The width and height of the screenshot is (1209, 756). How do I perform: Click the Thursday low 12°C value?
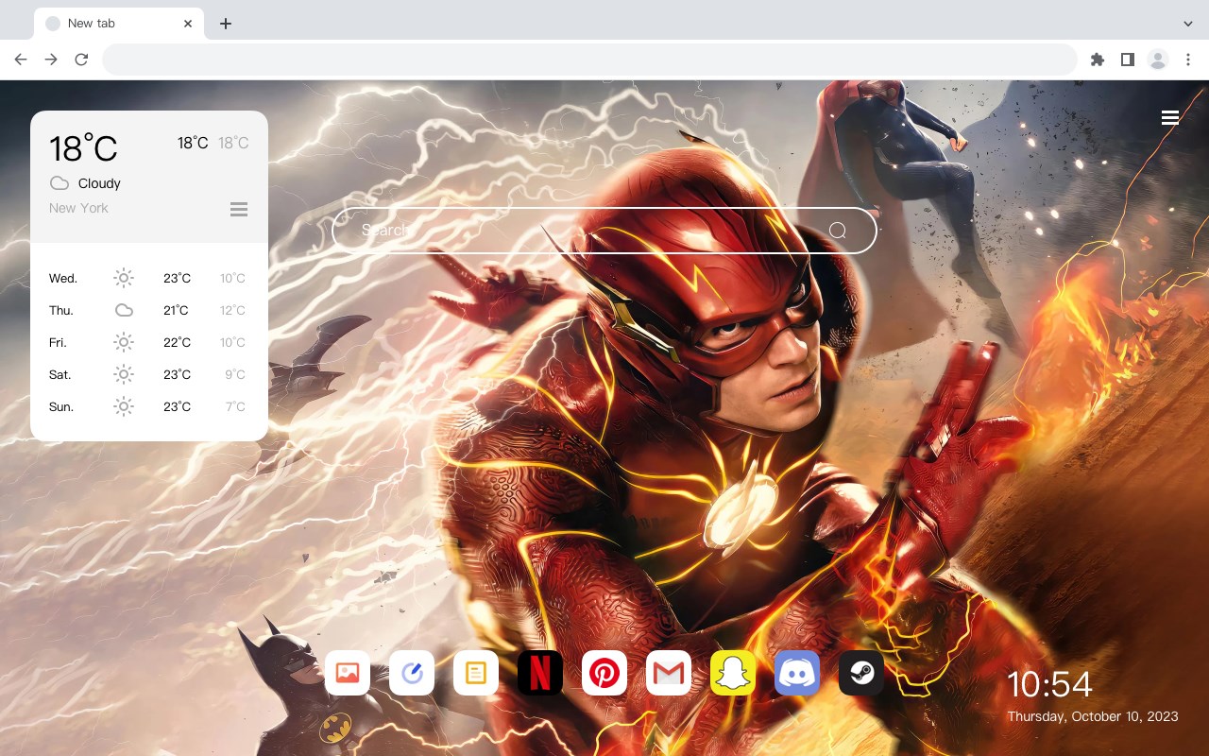[232, 310]
